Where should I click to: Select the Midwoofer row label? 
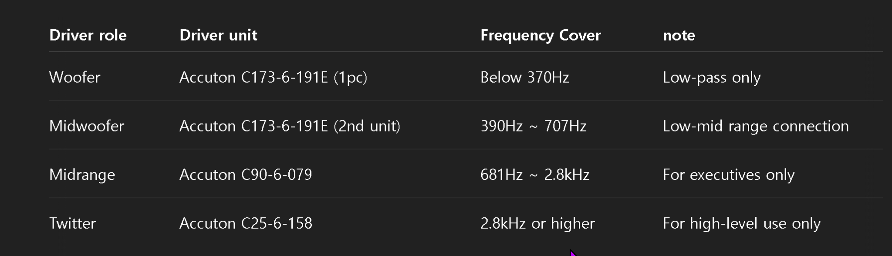tap(87, 126)
